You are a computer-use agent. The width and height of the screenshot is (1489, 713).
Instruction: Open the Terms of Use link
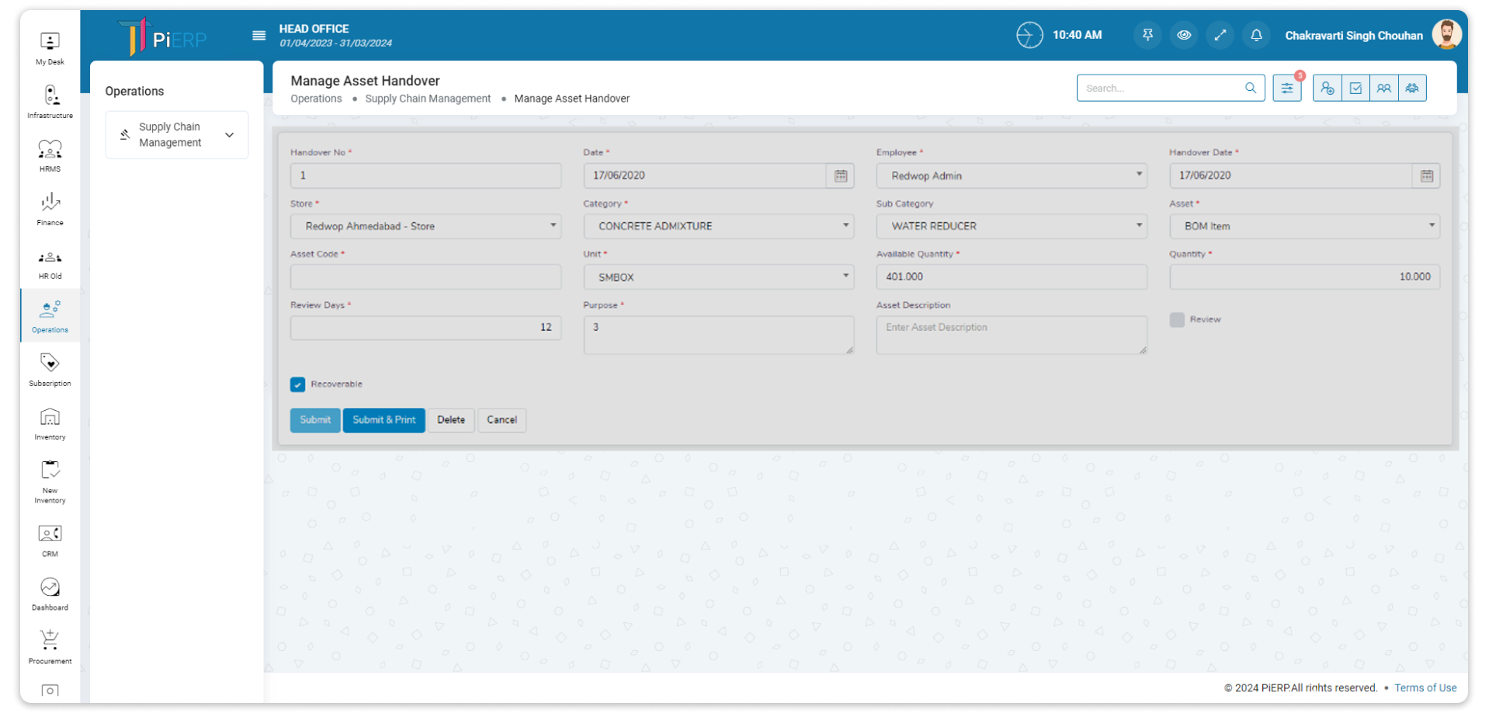tap(1425, 688)
